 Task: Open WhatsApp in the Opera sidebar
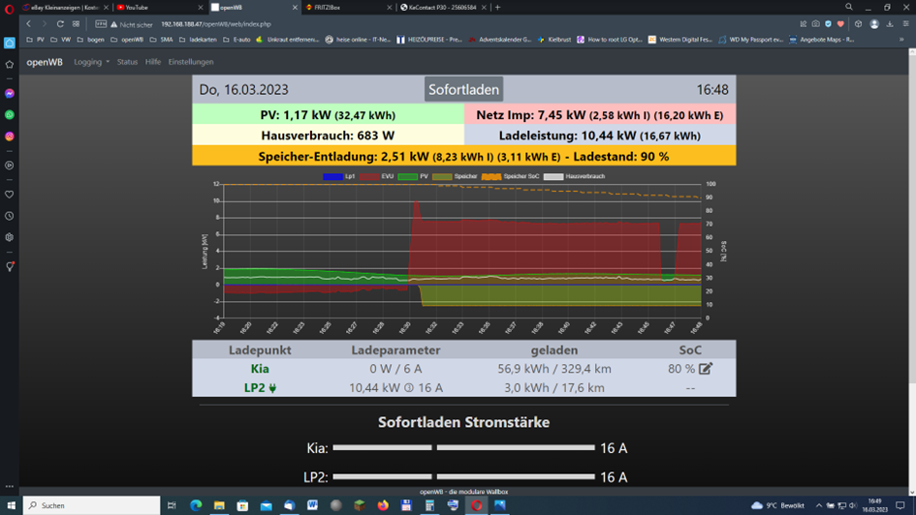point(10,115)
